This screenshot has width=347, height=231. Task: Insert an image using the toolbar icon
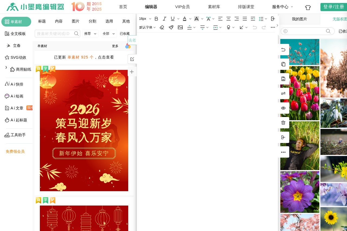180,27
